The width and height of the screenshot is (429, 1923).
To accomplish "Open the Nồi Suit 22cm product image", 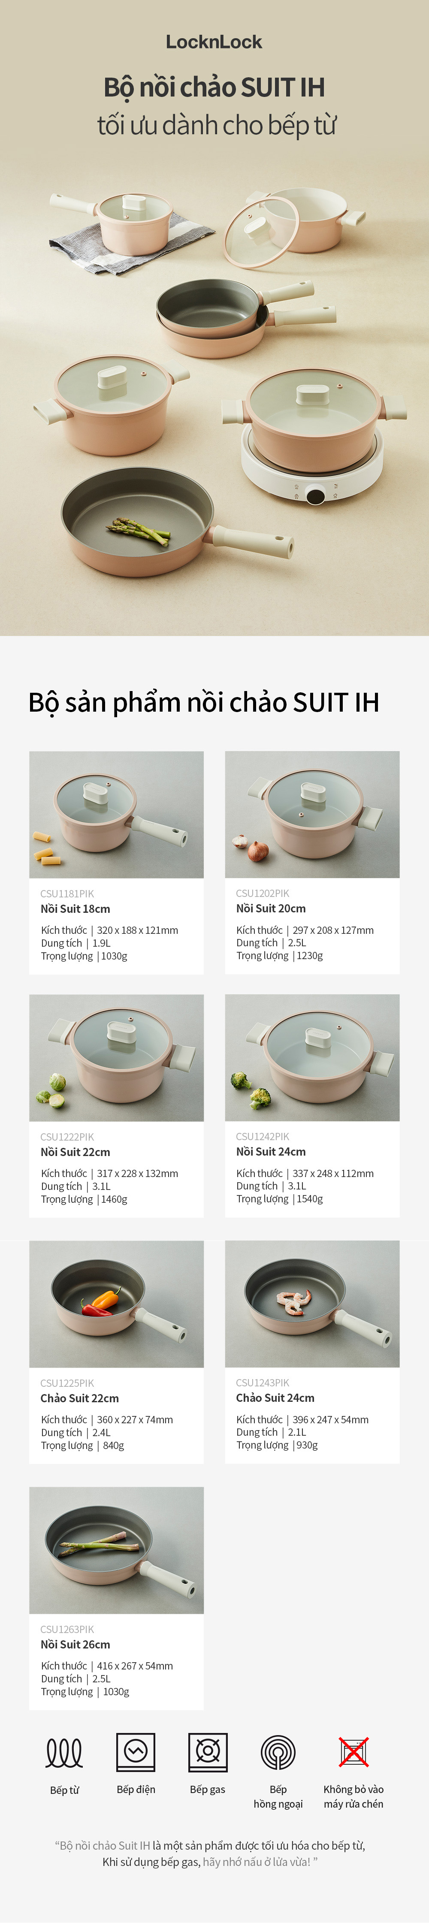I will pos(116,1058).
